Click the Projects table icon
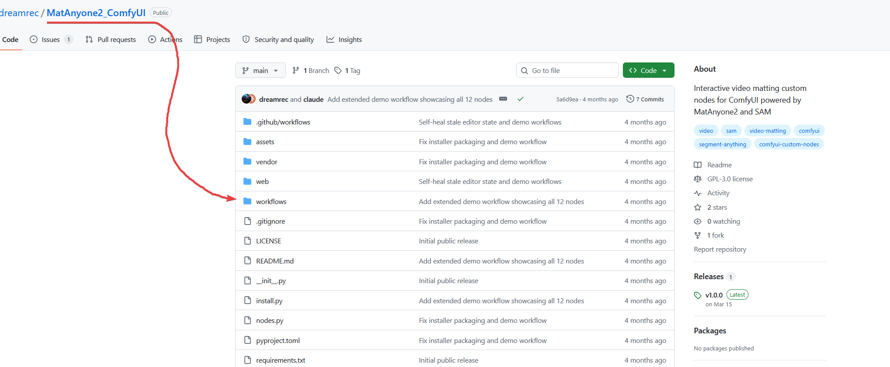The image size is (890, 367). [198, 39]
